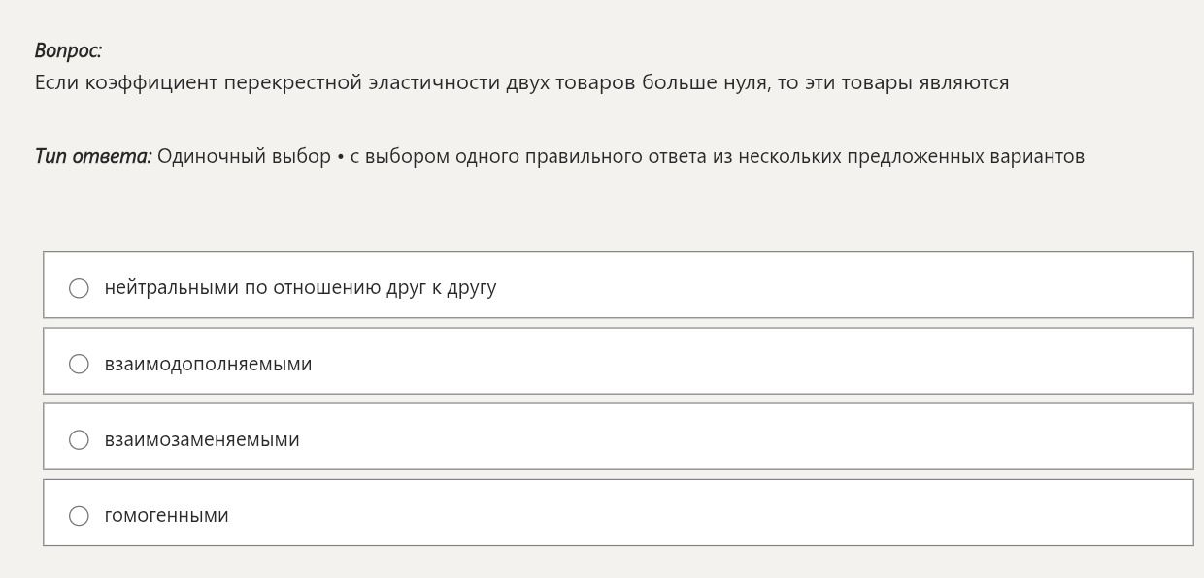The image size is (1204, 578).
Task: Select radio button for 'нейтральными по отношению друг к другу'
Action: (x=79, y=288)
